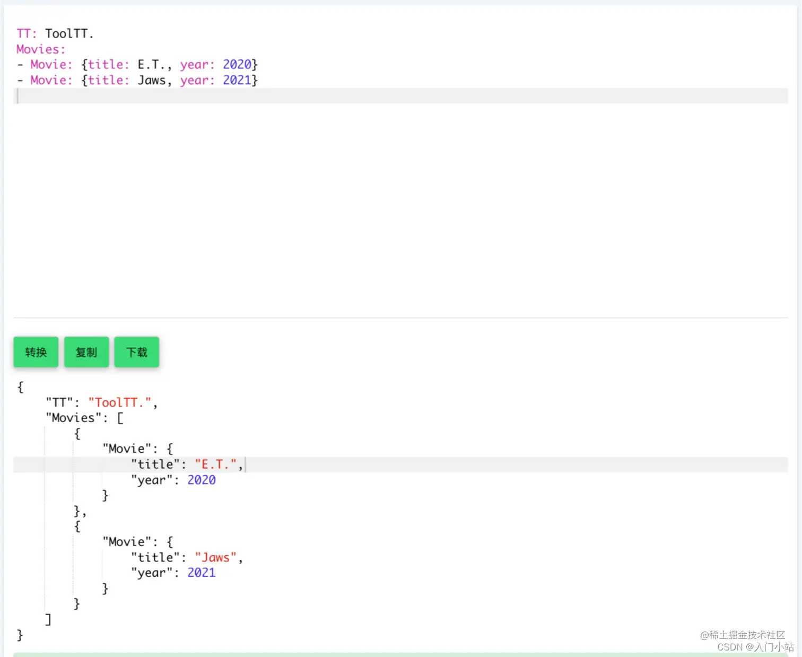This screenshot has width=802, height=657.
Task: Click the "title": "E.T." line in JSON output
Action: click(x=187, y=465)
